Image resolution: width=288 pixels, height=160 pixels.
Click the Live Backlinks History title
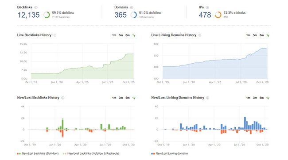pos(34,35)
